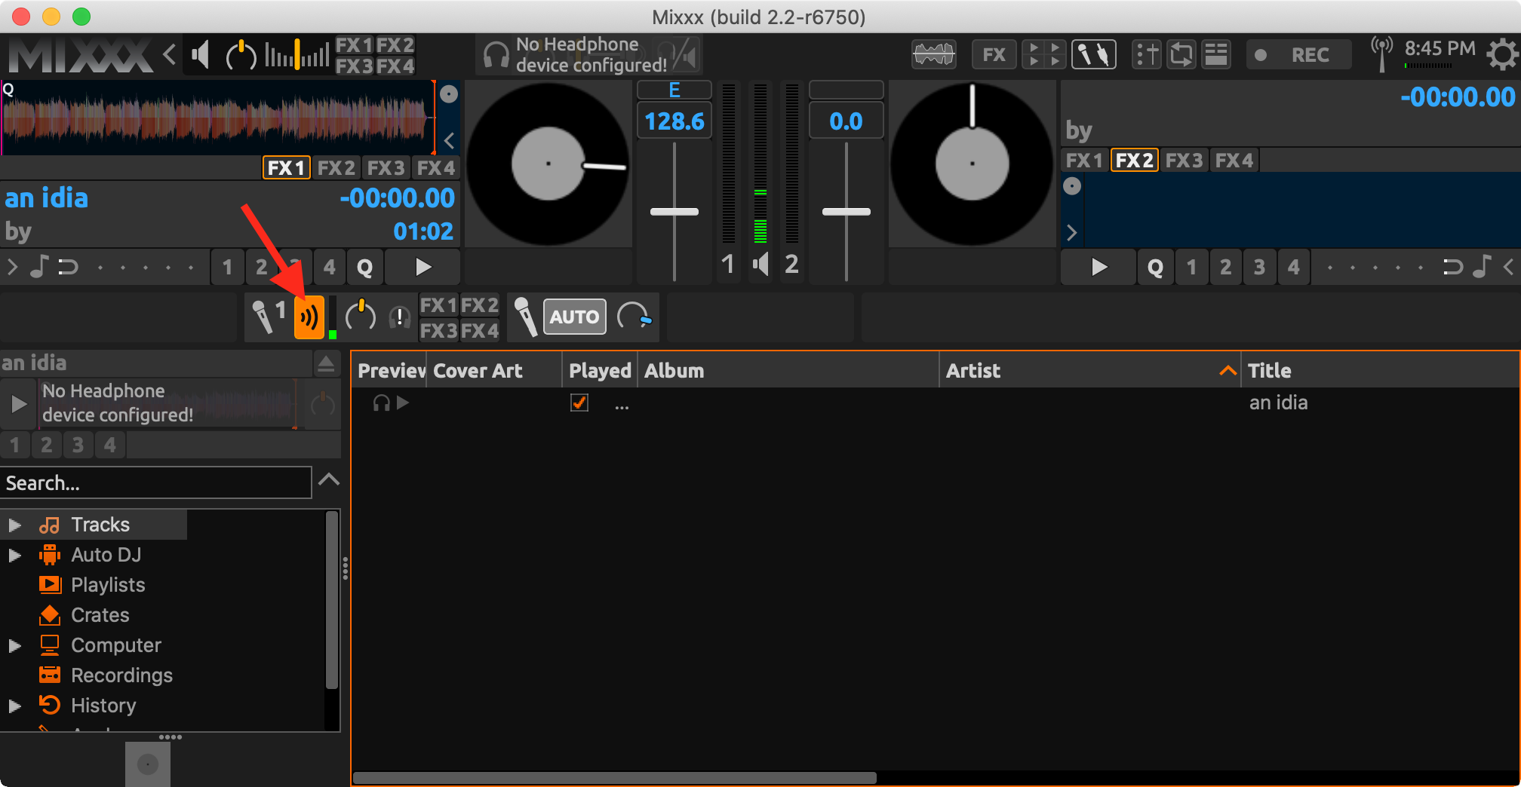Click deck 1 pitch fader handle
The width and height of the screenshot is (1521, 787).
[x=674, y=212]
